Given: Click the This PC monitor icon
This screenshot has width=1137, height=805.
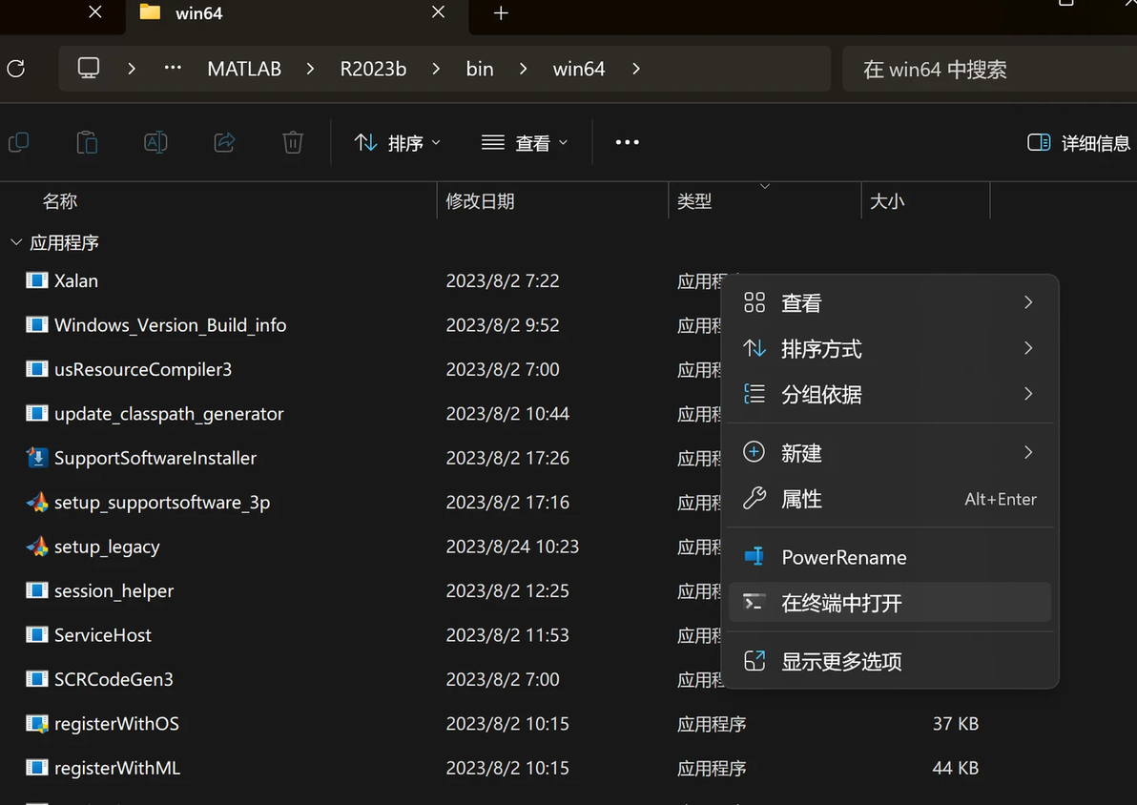Looking at the screenshot, I should (x=89, y=68).
